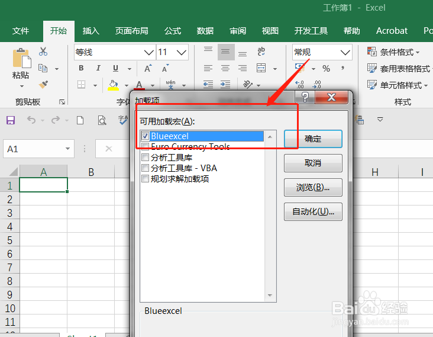The image size is (433, 337).
Task: Open the font name dropdown 等线
Action: point(148,52)
